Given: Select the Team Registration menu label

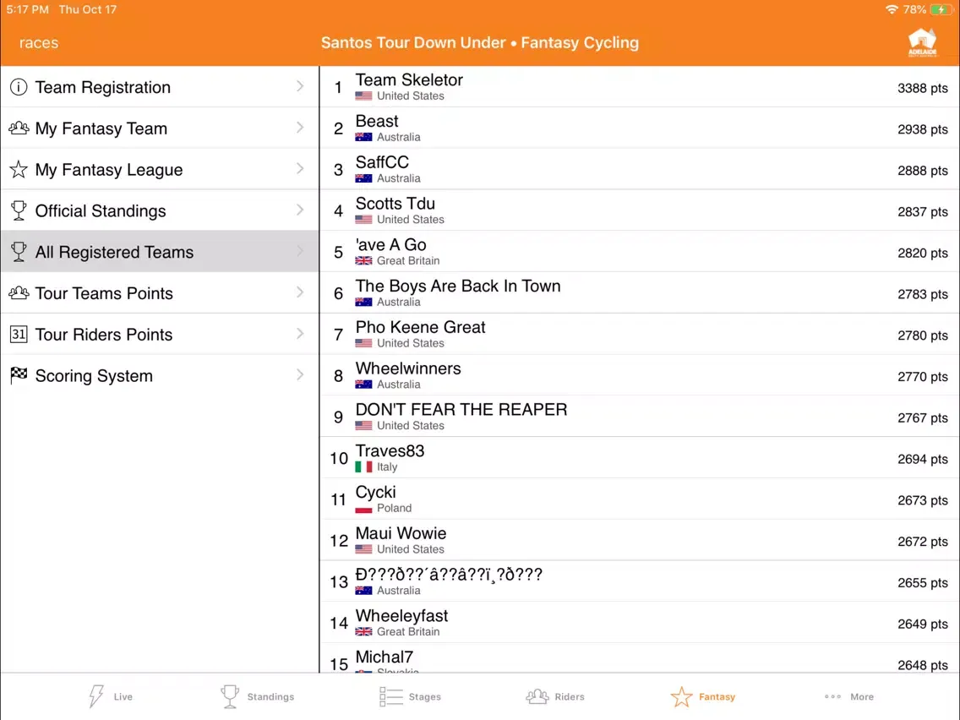Looking at the screenshot, I should (x=103, y=88).
